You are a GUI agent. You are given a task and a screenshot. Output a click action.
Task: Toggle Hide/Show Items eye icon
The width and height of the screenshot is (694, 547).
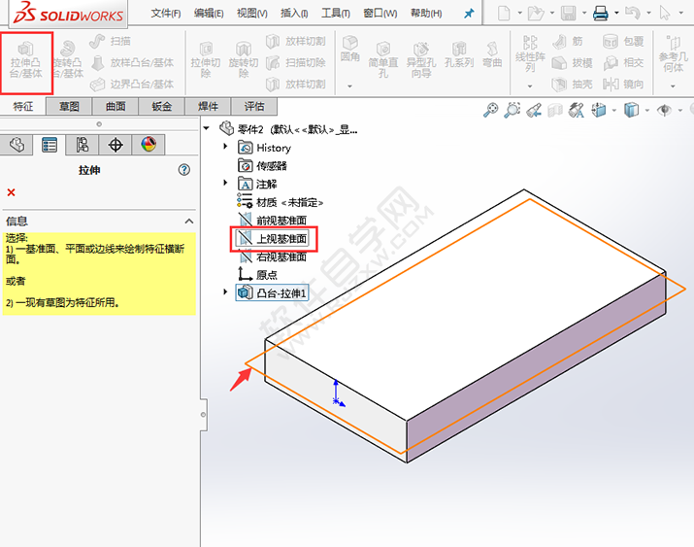coord(664,110)
